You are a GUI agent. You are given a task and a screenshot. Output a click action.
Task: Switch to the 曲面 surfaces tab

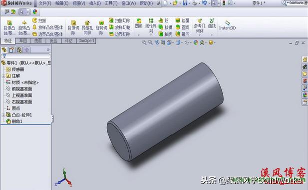pos(38,40)
